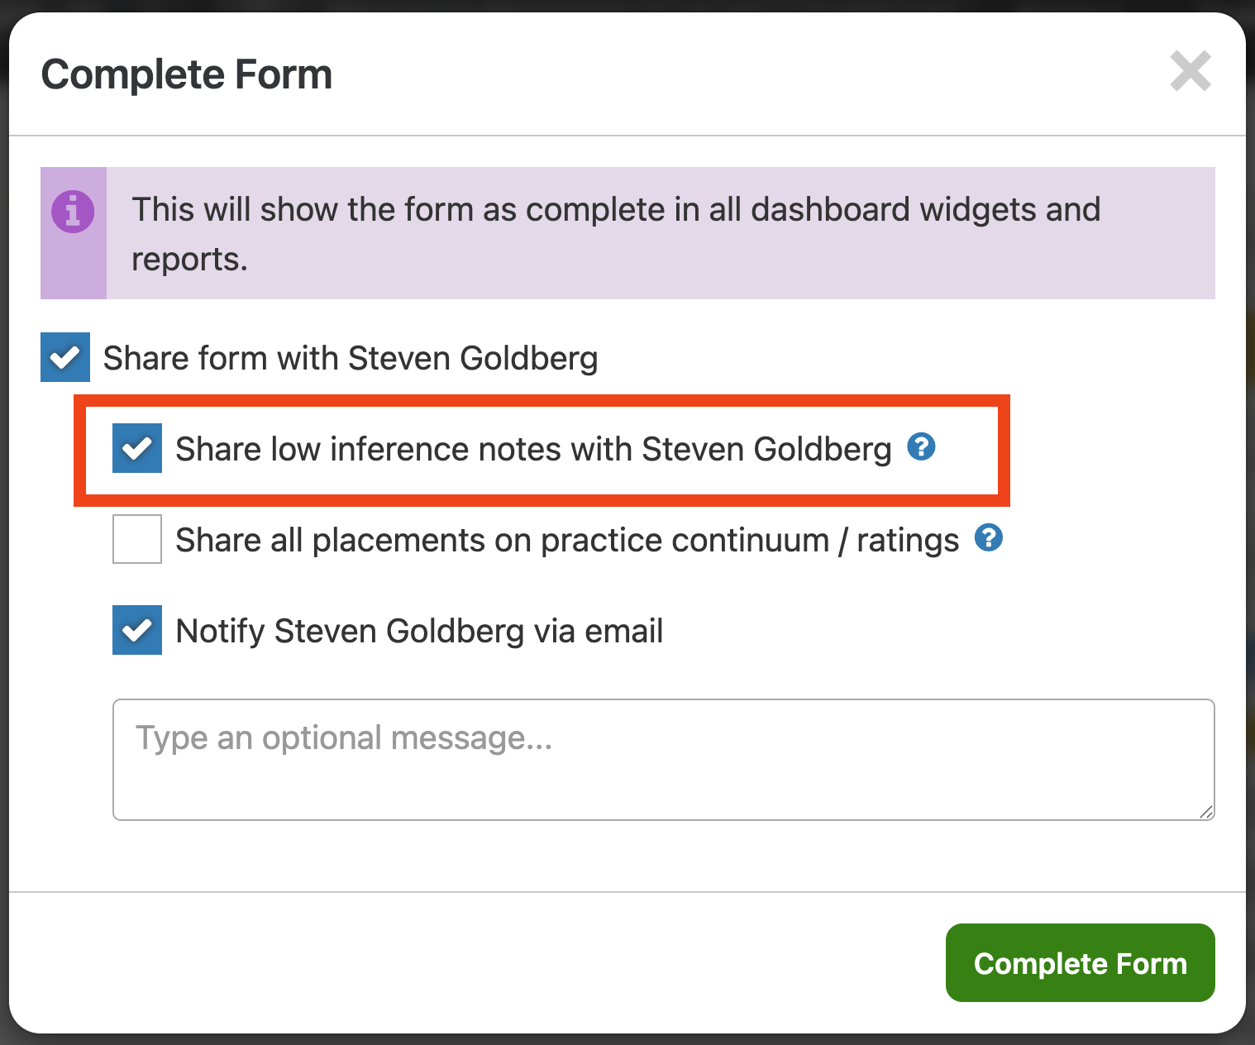Click the Complete Form dialog title area
The width and height of the screenshot is (1255, 1045).
187,74
